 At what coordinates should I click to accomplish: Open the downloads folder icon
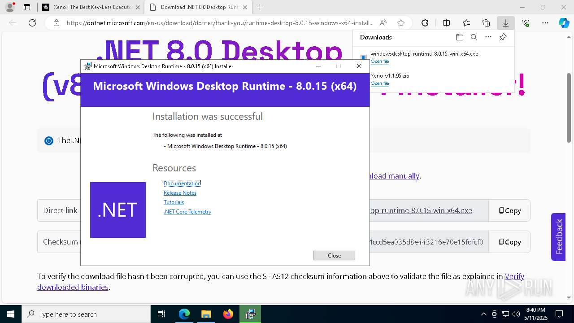(459, 37)
